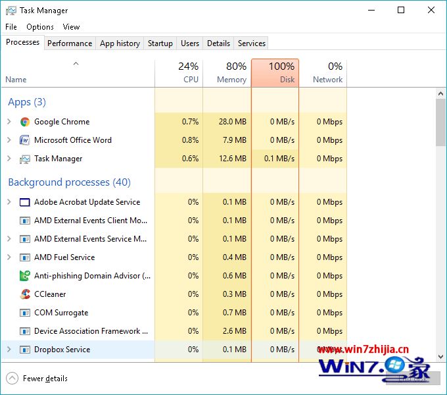Click the scrollbar up arrow
The image size is (447, 395).
pos(440,93)
